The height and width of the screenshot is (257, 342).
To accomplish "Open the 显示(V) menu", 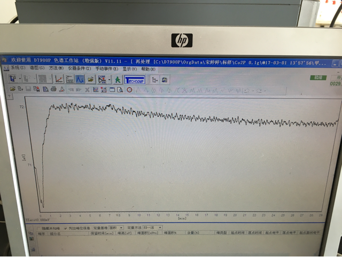I will pos(129,69).
